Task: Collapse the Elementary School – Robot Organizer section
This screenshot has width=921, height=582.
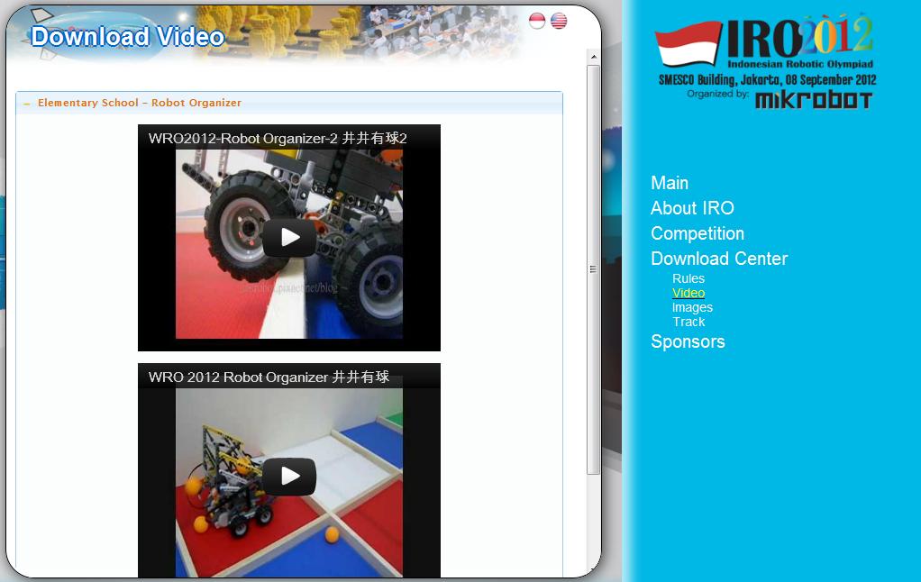Action: point(289,103)
